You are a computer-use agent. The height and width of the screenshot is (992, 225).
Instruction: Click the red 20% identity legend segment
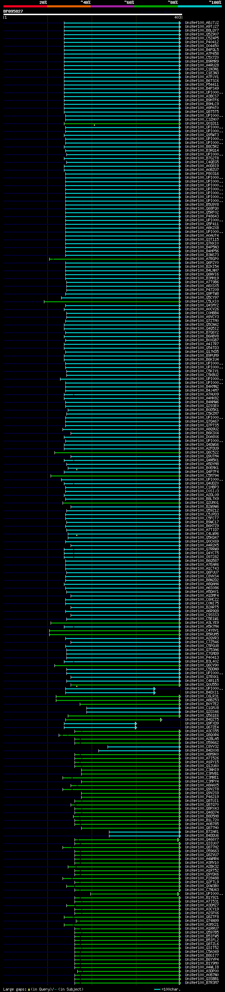pyautogui.click(x=25, y=6)
